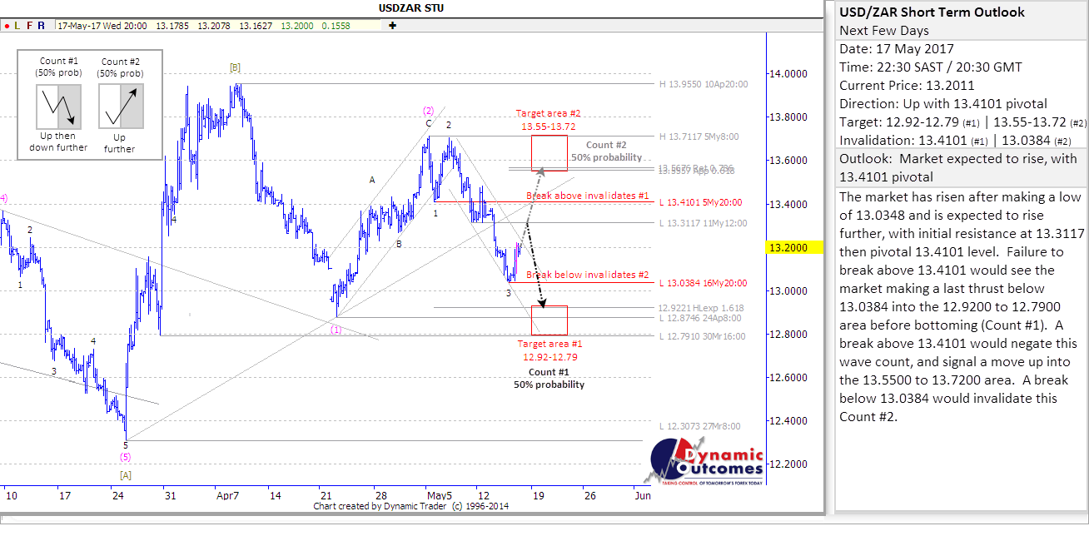Click the black plus crosshair icon
The image size is (1089, 536).
392,26
